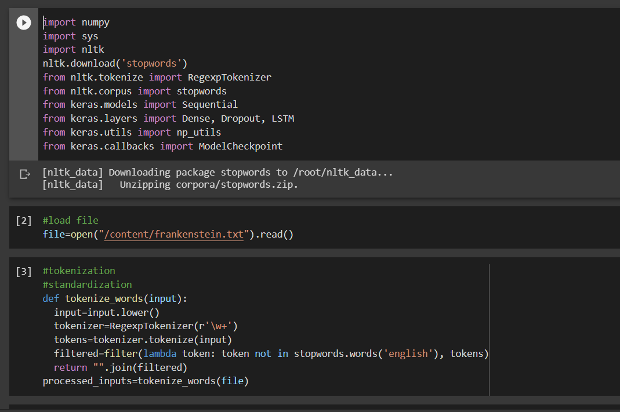The height and width of the screenshot is (412, 620).
Task: Click the tokenizer=RegexpTokenizer line
Action: [x=146, y=326]
